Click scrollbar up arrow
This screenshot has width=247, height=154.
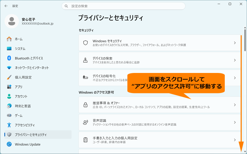coord(245,28)
